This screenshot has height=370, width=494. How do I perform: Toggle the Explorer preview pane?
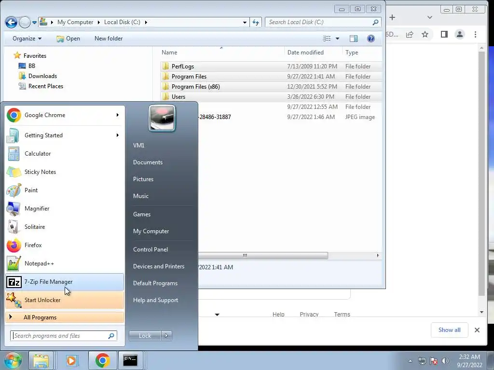(x=354, y=39)
